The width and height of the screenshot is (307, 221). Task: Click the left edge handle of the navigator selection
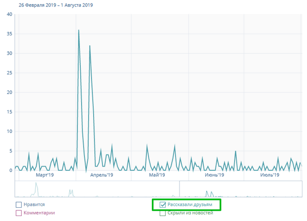pyautogui.click(x=179, y=189)
